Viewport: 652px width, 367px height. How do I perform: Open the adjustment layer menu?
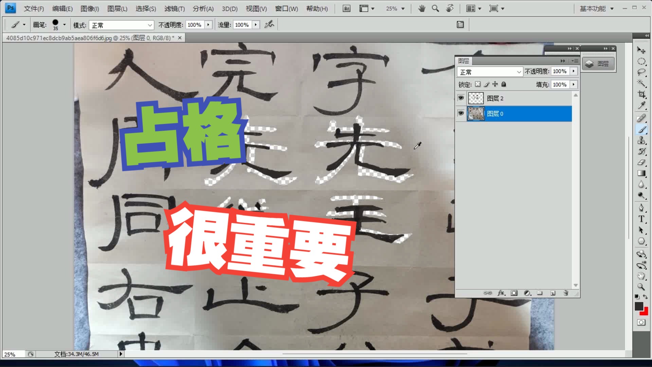click(x=527, y=293)
